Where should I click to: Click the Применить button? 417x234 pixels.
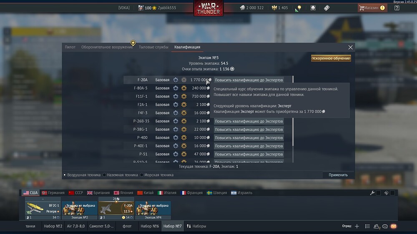click(x=338, y=175)
